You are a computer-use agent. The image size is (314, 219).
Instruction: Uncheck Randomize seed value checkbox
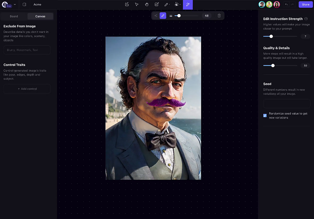pyautogui.click(x=265, y=115)
